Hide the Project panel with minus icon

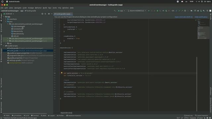pyautogui.click(x=52, y=14)
